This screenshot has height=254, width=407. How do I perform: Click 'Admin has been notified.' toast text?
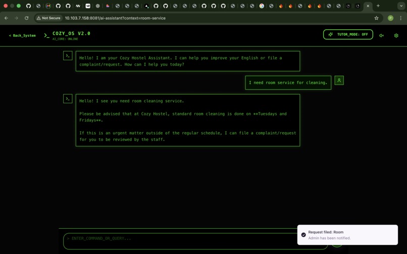click(329, 238)
